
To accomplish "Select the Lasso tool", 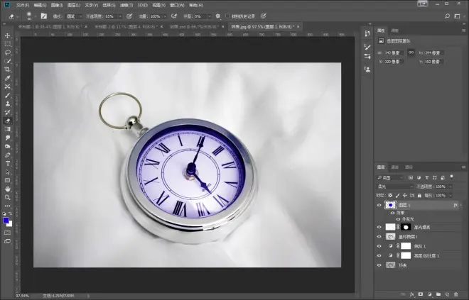I will click(x=8, y=52).
